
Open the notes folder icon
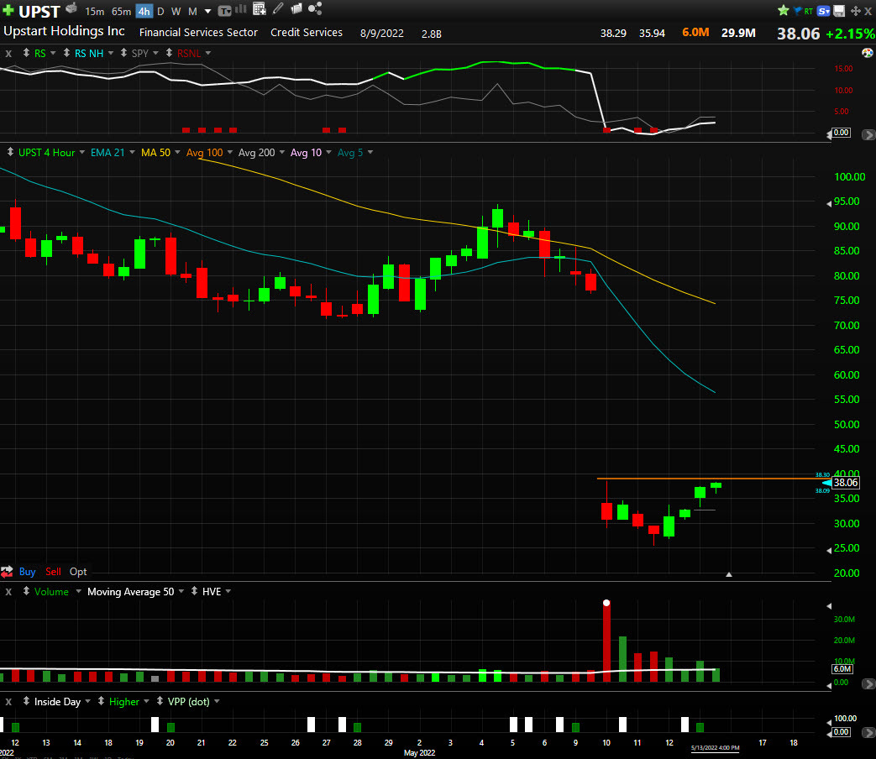[296, 8]
